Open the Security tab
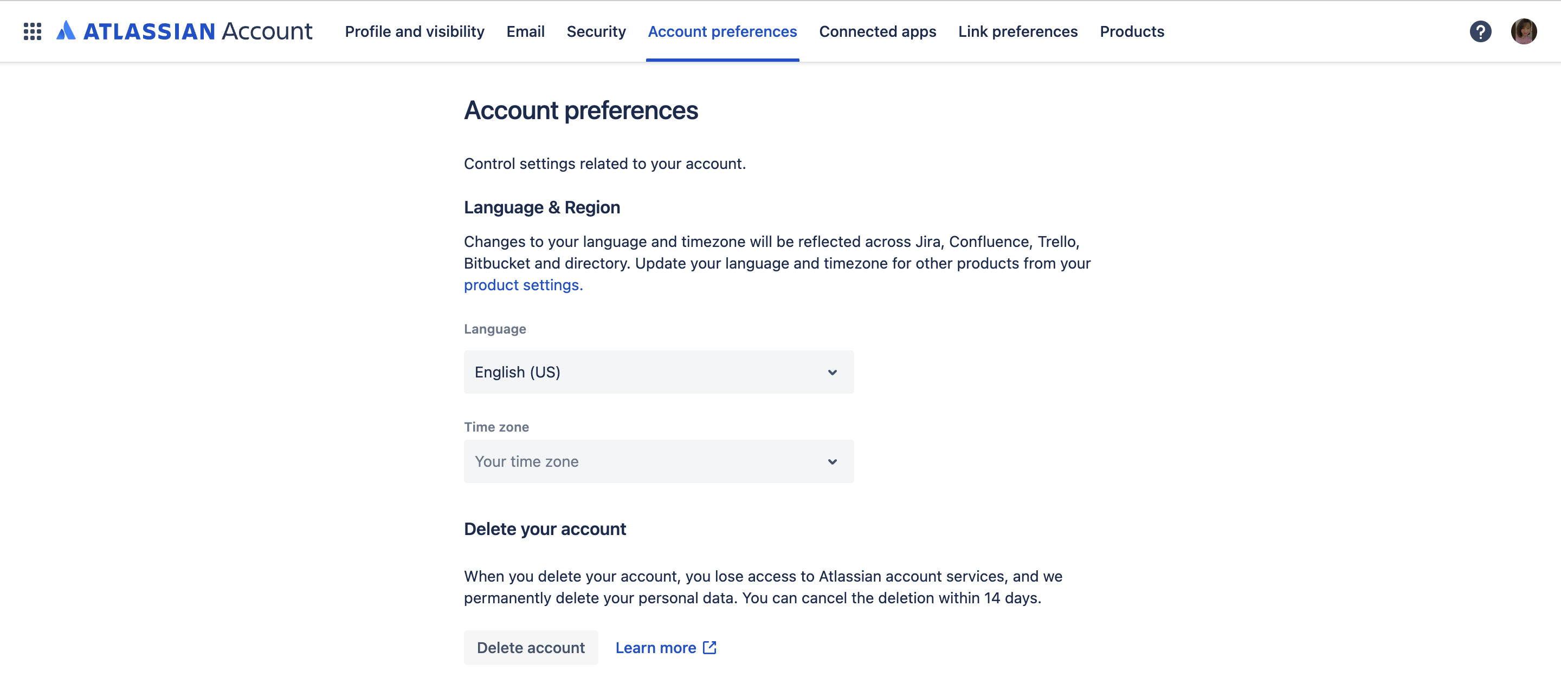 (596, 31)
